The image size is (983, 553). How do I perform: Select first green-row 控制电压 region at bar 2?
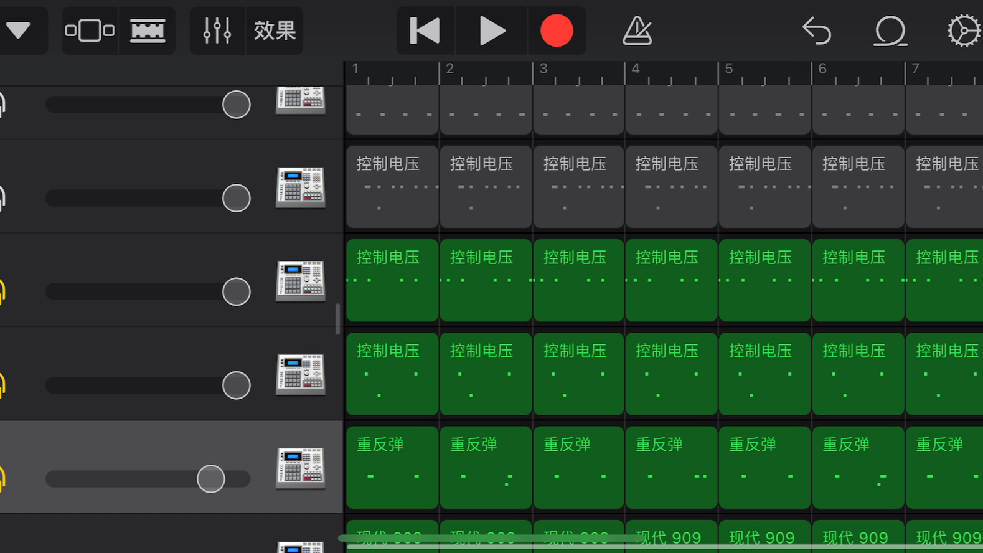(x=486, y=280)
